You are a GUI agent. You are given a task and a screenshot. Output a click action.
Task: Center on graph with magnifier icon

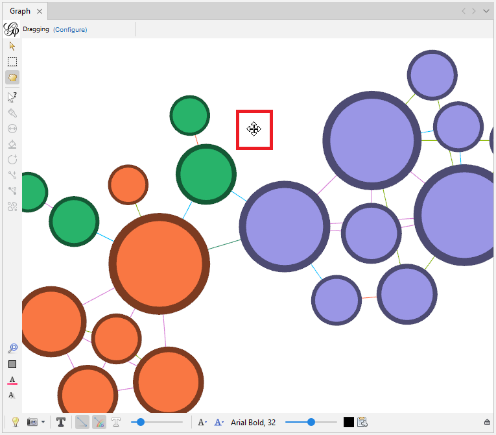point(12,349)
